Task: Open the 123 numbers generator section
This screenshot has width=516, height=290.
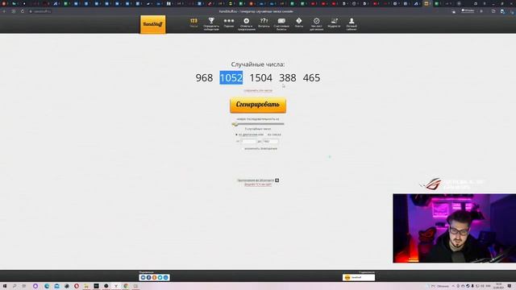Action: pos(193,23)
